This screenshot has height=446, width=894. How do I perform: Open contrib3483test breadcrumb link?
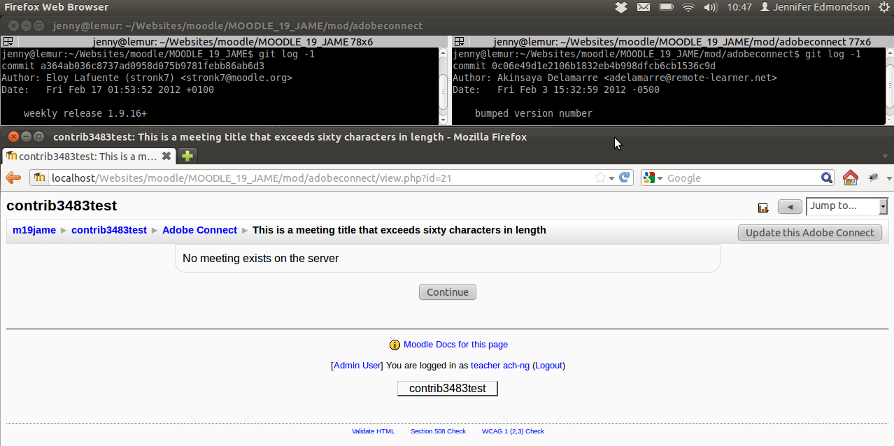(109, 230)
